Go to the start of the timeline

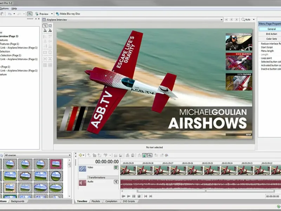146,196
